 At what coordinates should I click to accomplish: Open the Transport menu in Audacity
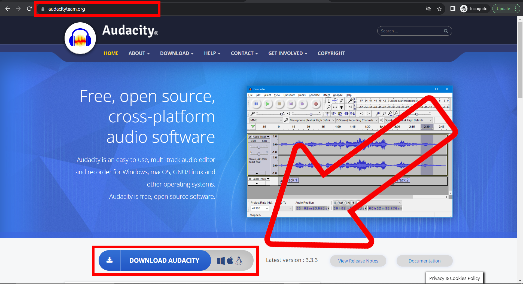[289, 95]
